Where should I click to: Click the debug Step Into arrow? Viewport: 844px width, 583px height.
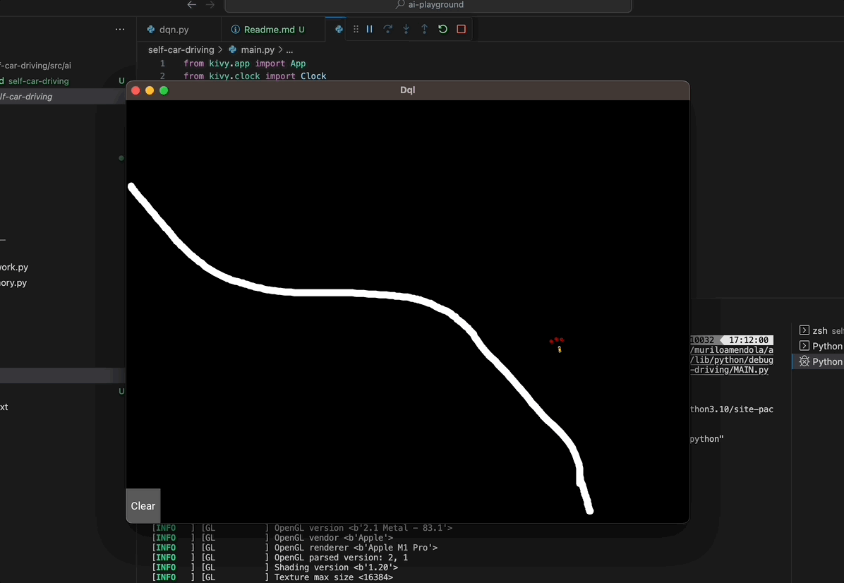[x=406, y=29]
